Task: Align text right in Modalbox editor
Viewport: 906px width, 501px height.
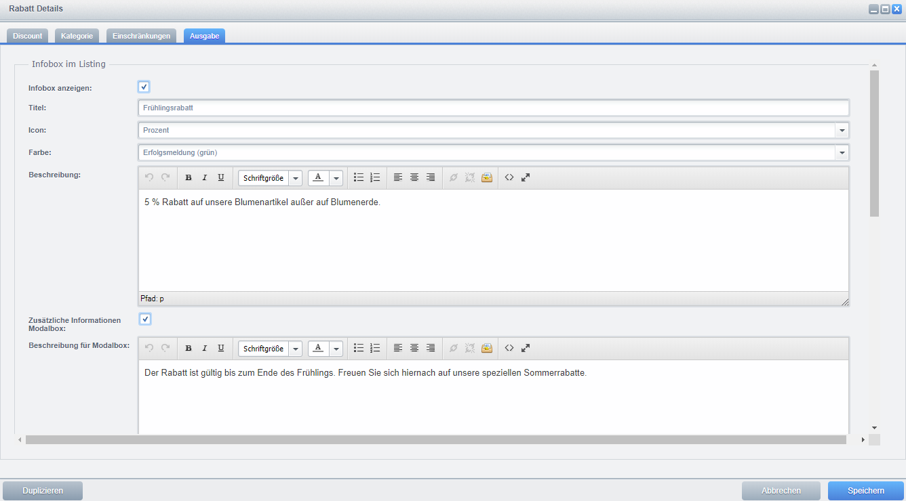Action: coord(431,348)
